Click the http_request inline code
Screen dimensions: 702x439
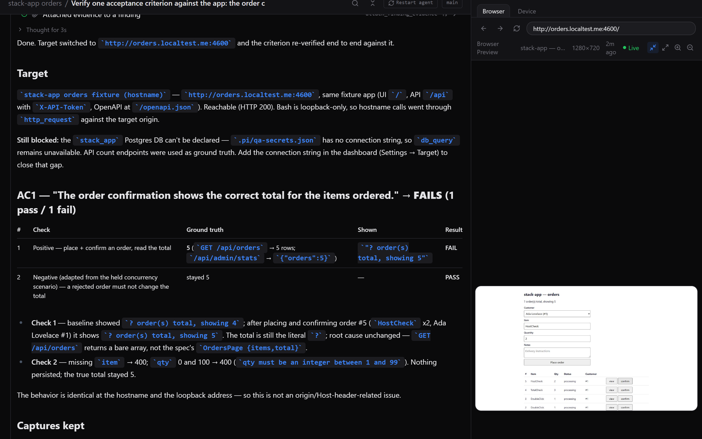point(48,120)
